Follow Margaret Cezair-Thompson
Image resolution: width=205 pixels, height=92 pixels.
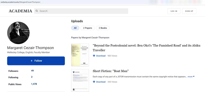[x=36, y=61]
